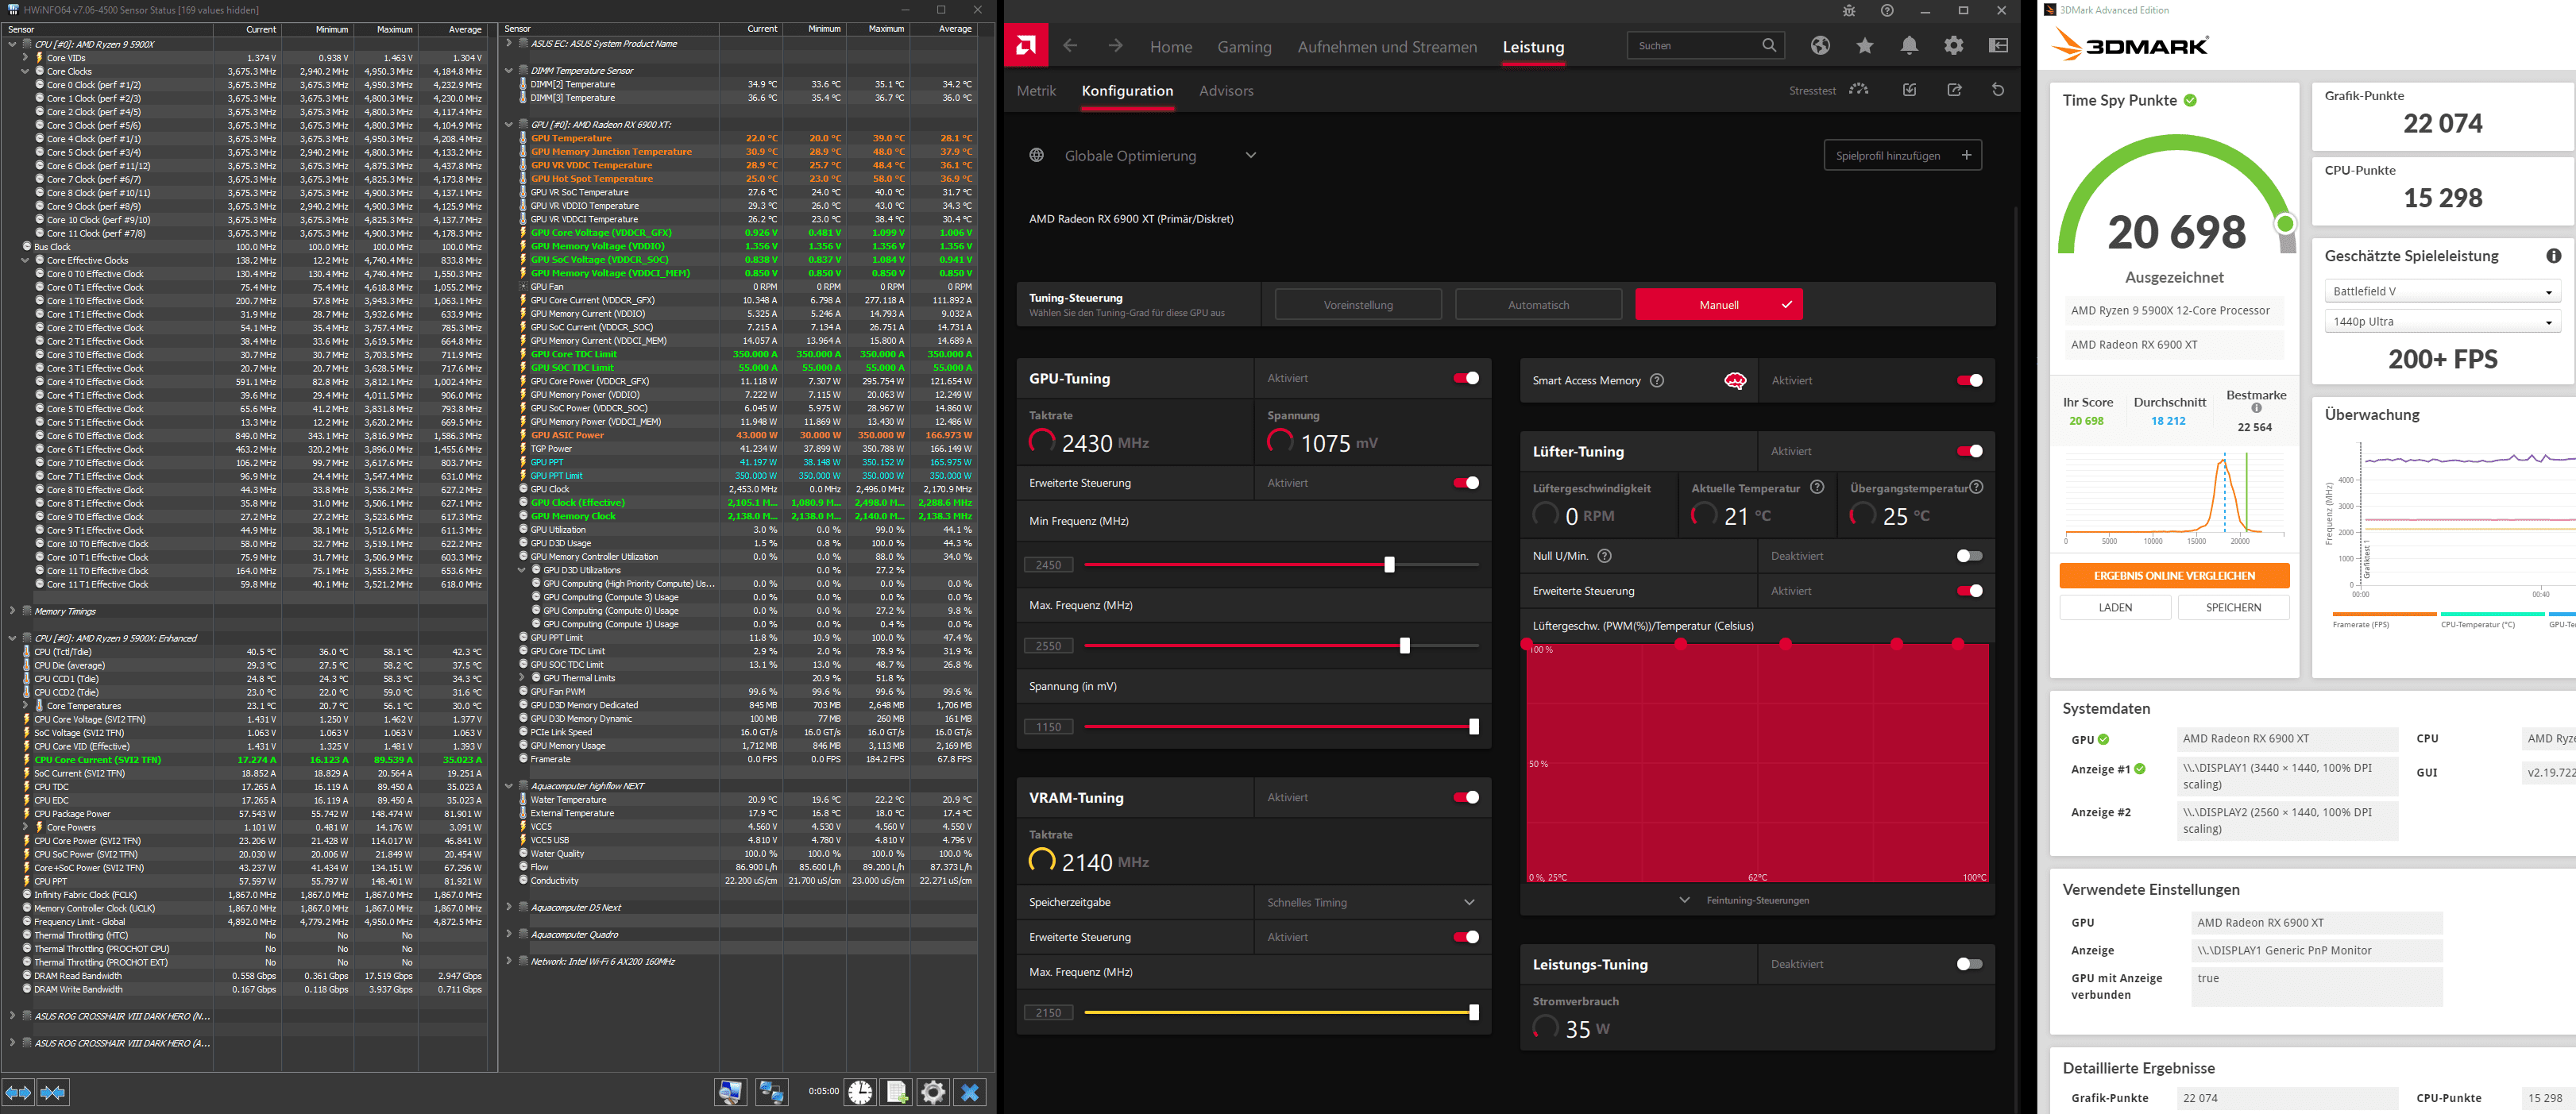Click the favorites star icon in AMD Software
This screenshot has height=1114, width=2576.
tap(1864, 46)
